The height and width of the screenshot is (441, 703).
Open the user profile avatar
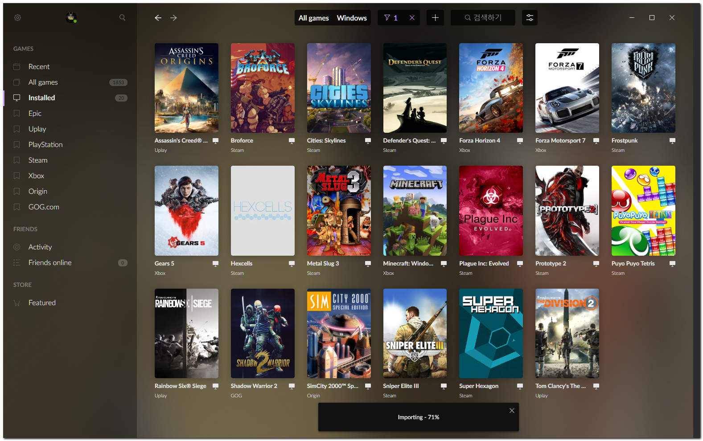71,17
